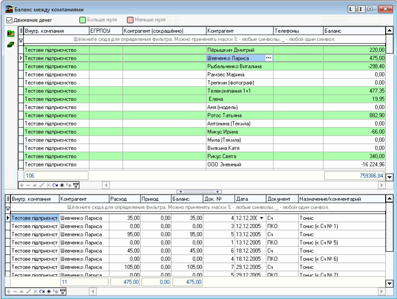The image size is (397, 299).
Task: Click the upper grid filter row
Action: (x=204, y=39)
